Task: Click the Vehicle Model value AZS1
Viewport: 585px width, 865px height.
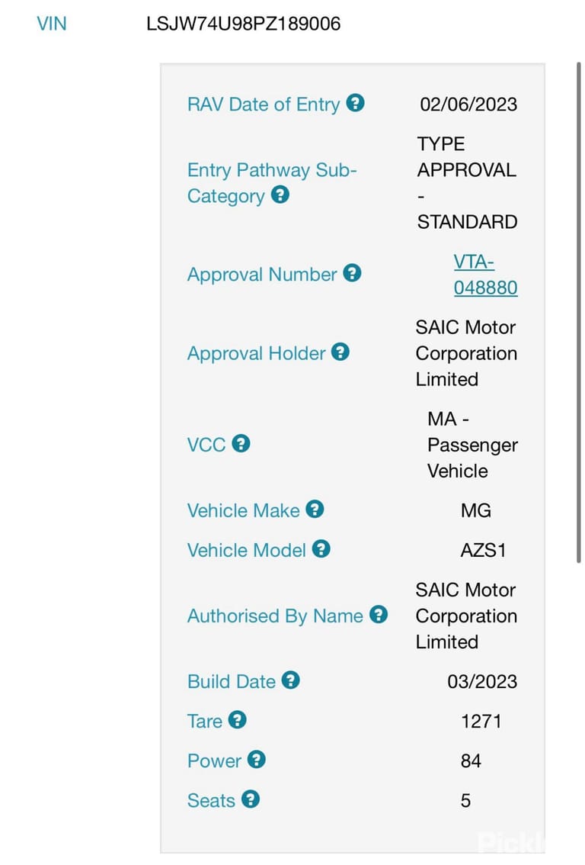Action: click(x=483, y=550)
